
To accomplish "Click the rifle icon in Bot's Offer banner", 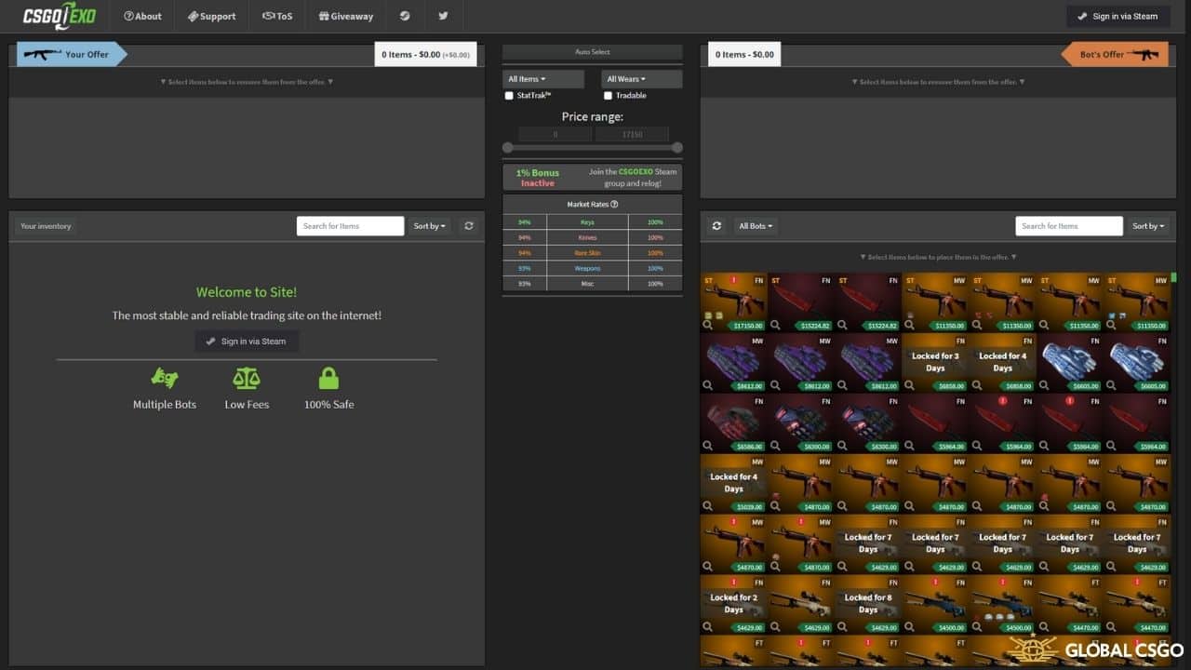I will [1144, 55].
